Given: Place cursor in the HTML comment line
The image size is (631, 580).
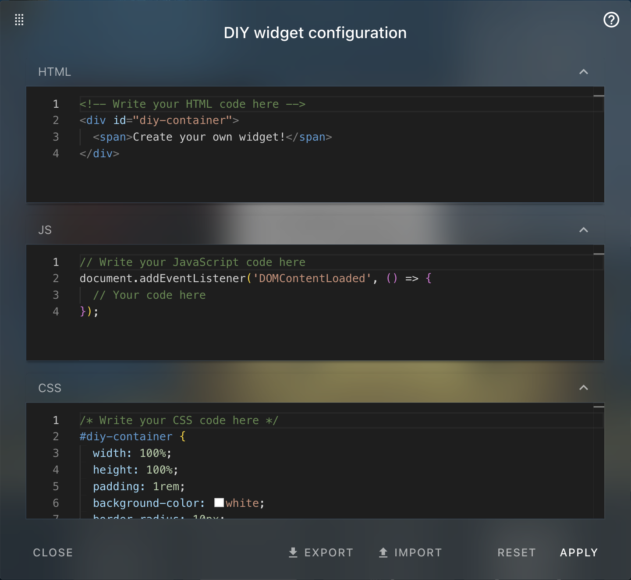Looking at the screenshot, I should point(192,104).
